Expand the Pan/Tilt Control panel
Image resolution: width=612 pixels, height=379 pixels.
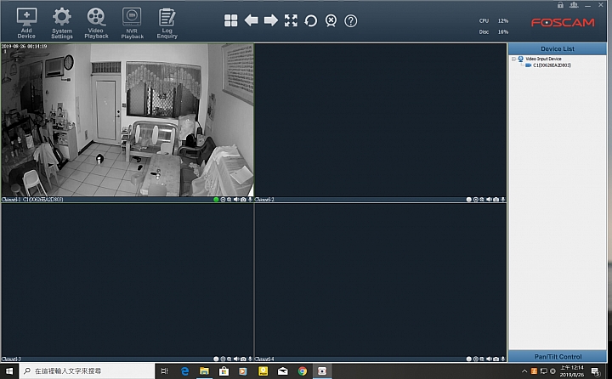pos(558,356)
